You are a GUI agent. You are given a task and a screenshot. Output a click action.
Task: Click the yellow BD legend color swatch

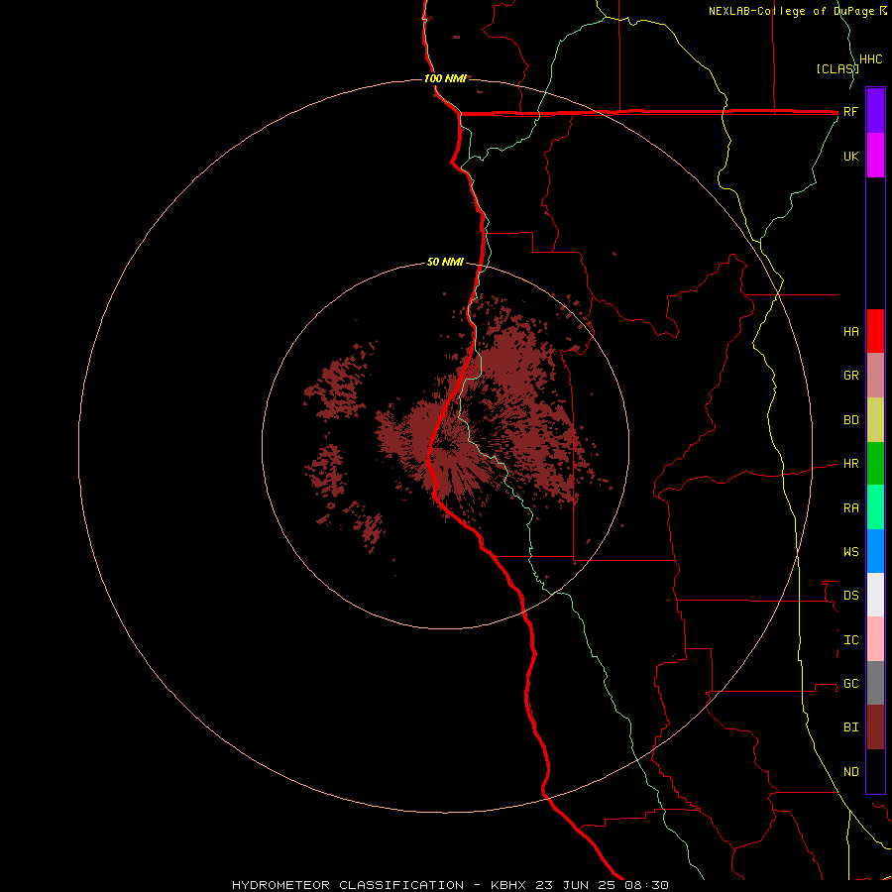tap(875, 420)
